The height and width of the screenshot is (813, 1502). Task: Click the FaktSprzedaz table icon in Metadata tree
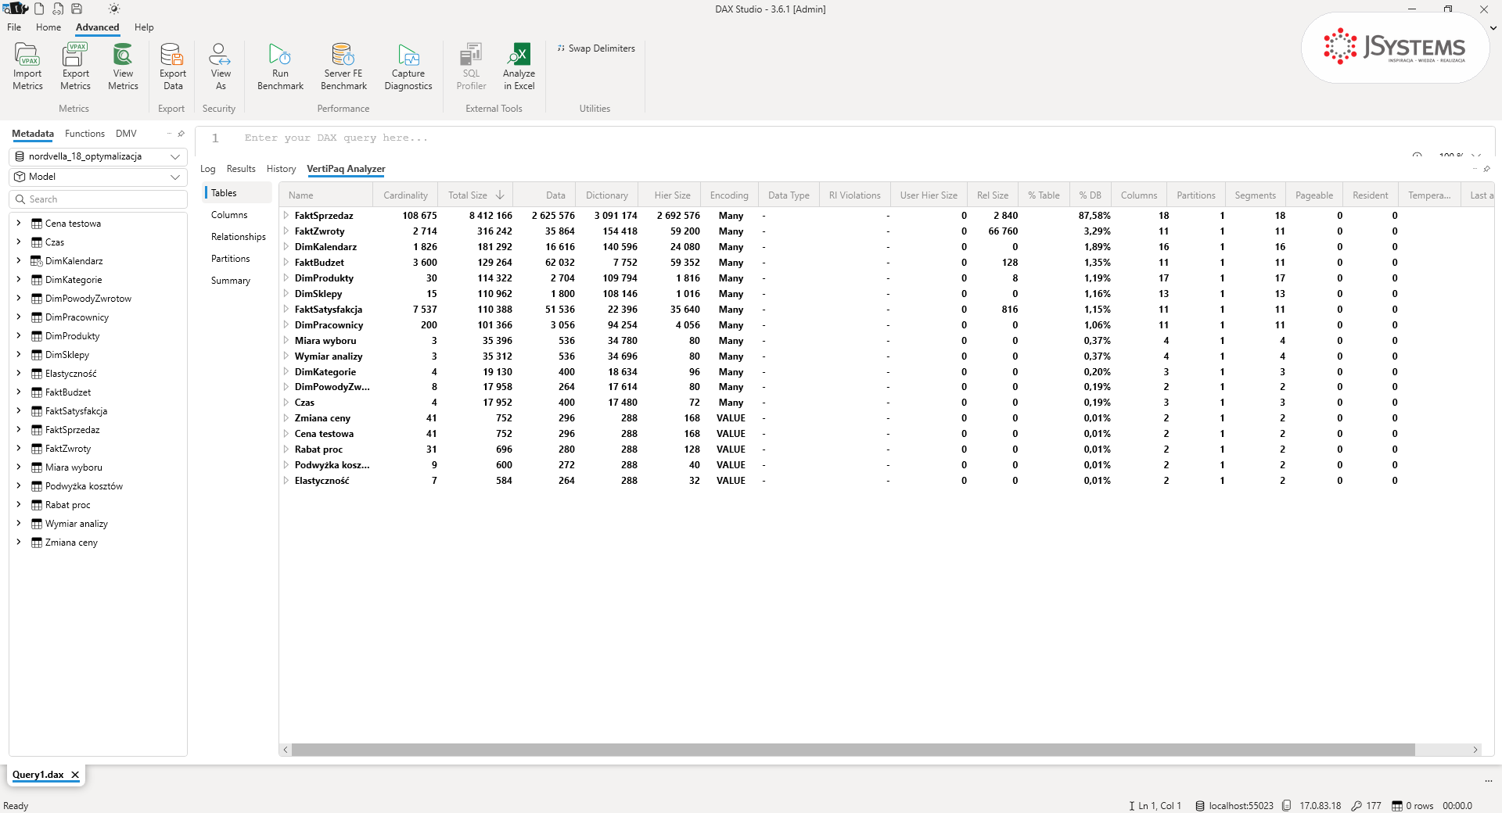pos(37,430)
